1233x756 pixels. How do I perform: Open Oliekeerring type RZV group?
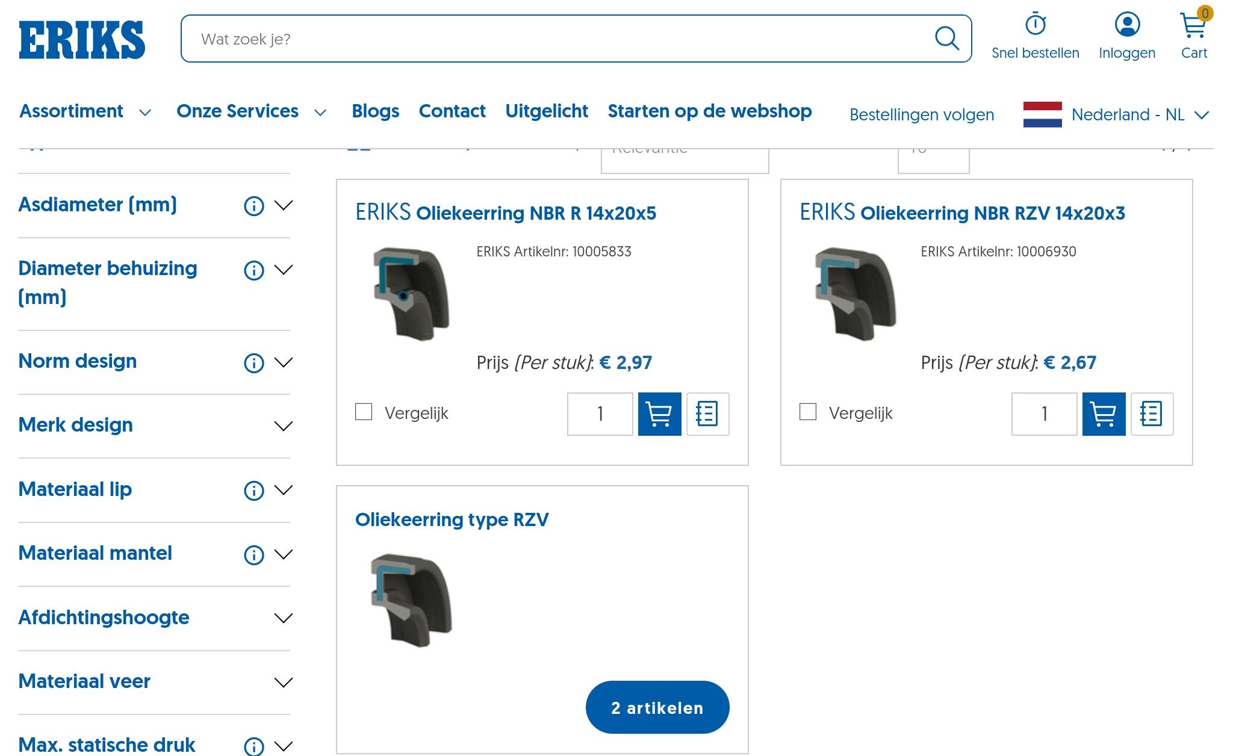click(x=452, y=519)
